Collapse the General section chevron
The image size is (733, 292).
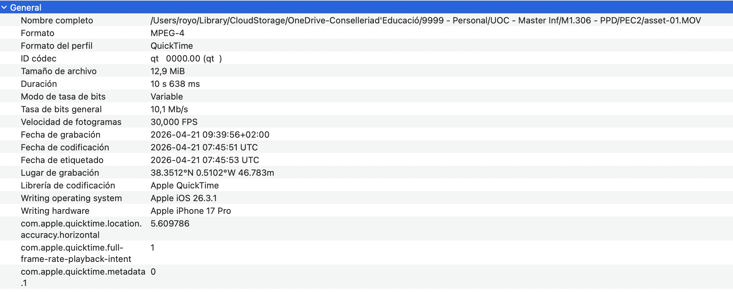point(4,7)
